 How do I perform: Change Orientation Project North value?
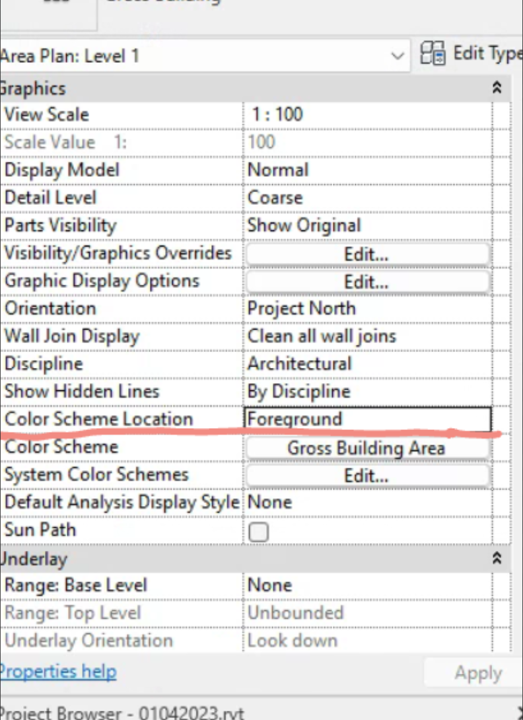point(368,308)
